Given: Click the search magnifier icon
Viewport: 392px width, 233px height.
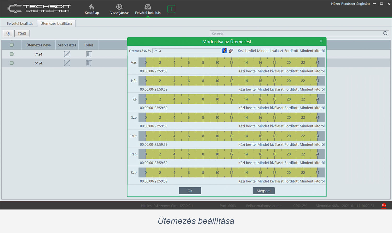Looking at the screenshot, I should 385,33.
